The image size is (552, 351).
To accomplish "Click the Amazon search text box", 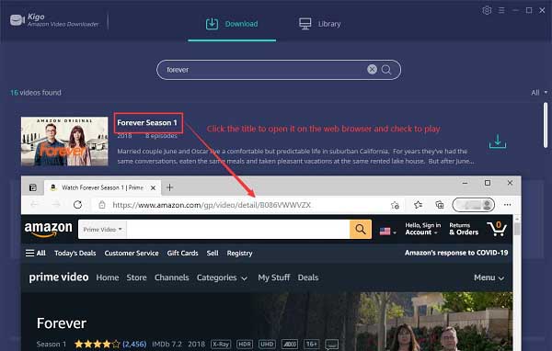I will coord(238,230).
